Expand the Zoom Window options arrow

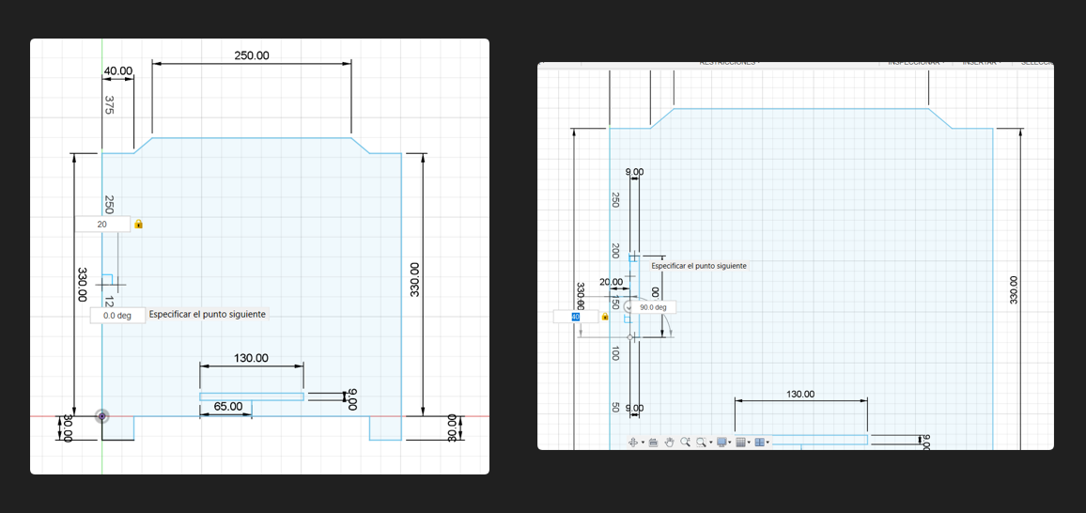coord(711,443)
